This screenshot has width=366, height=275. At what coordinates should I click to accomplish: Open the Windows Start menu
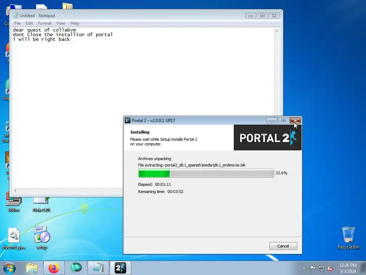[10, 268]
